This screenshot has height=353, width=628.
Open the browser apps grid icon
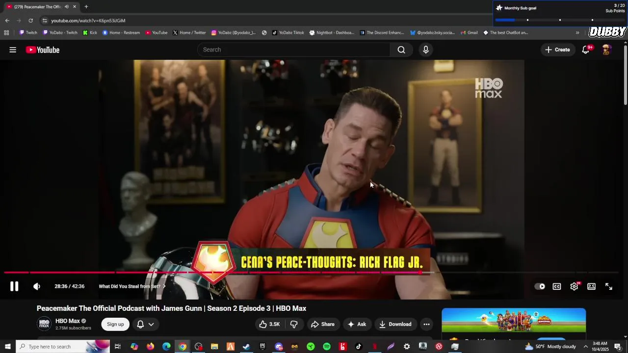pyautogui.click(x=6, y=33)
